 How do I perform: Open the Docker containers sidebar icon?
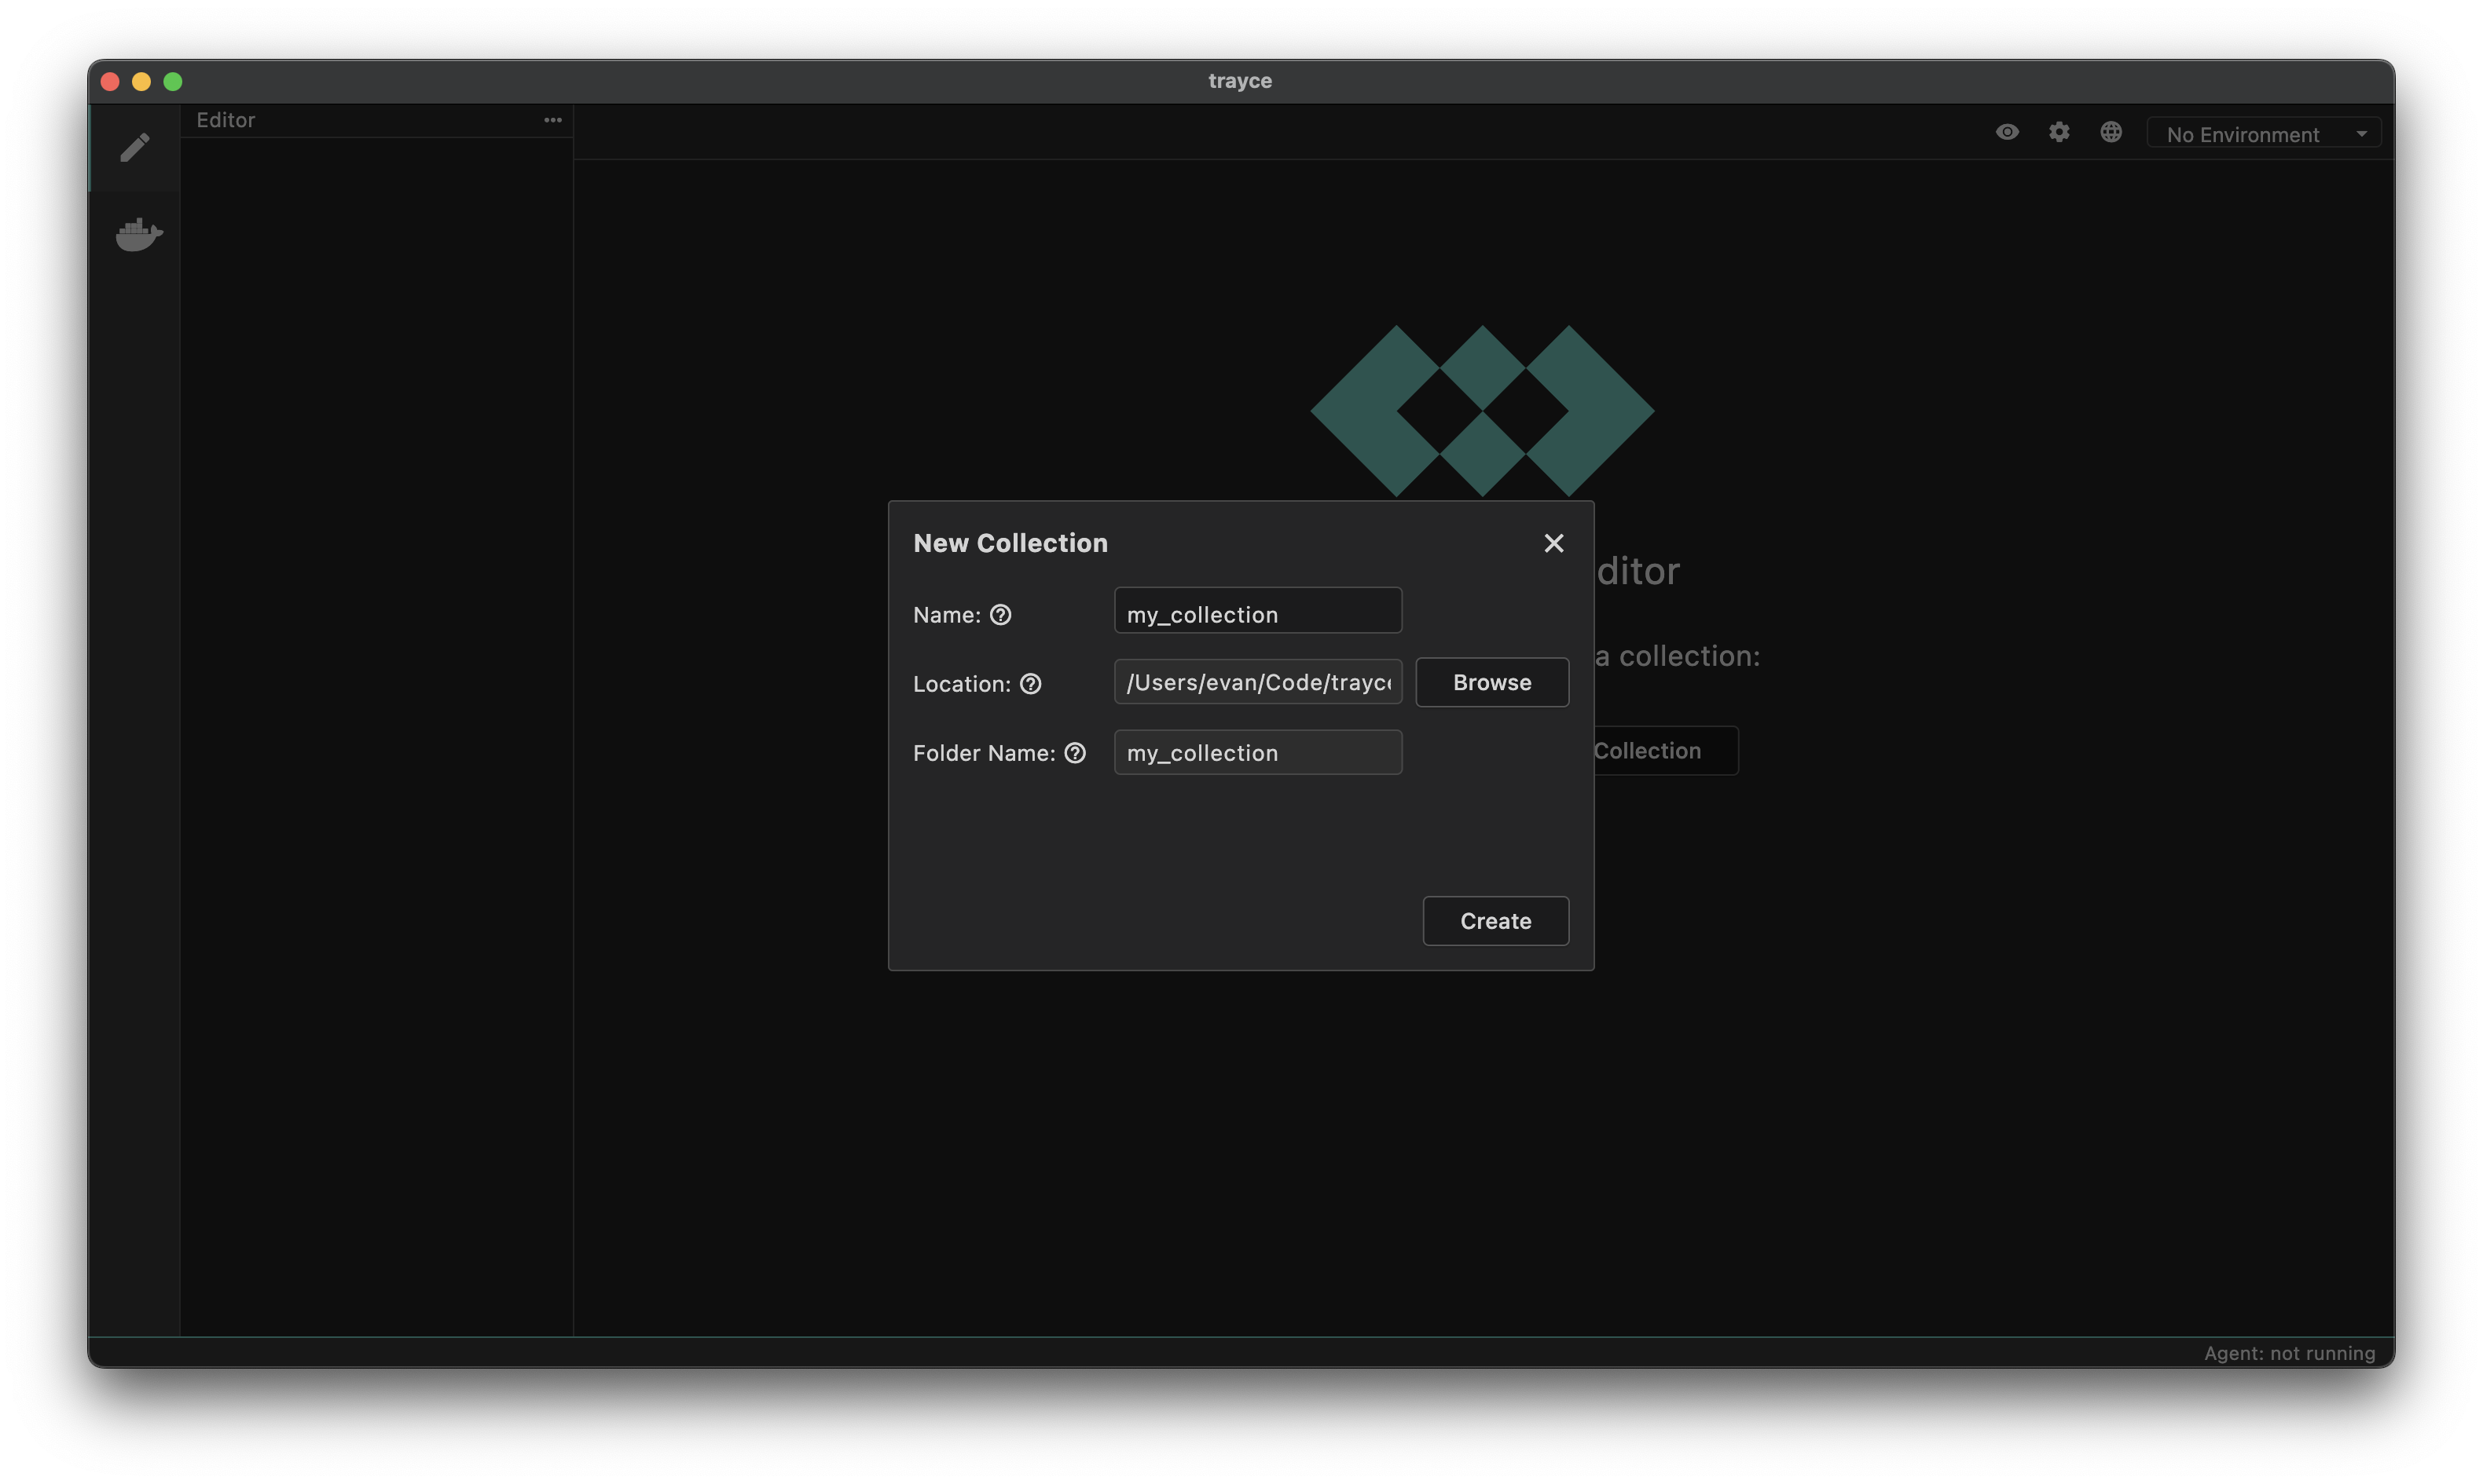tap(139, 234)
